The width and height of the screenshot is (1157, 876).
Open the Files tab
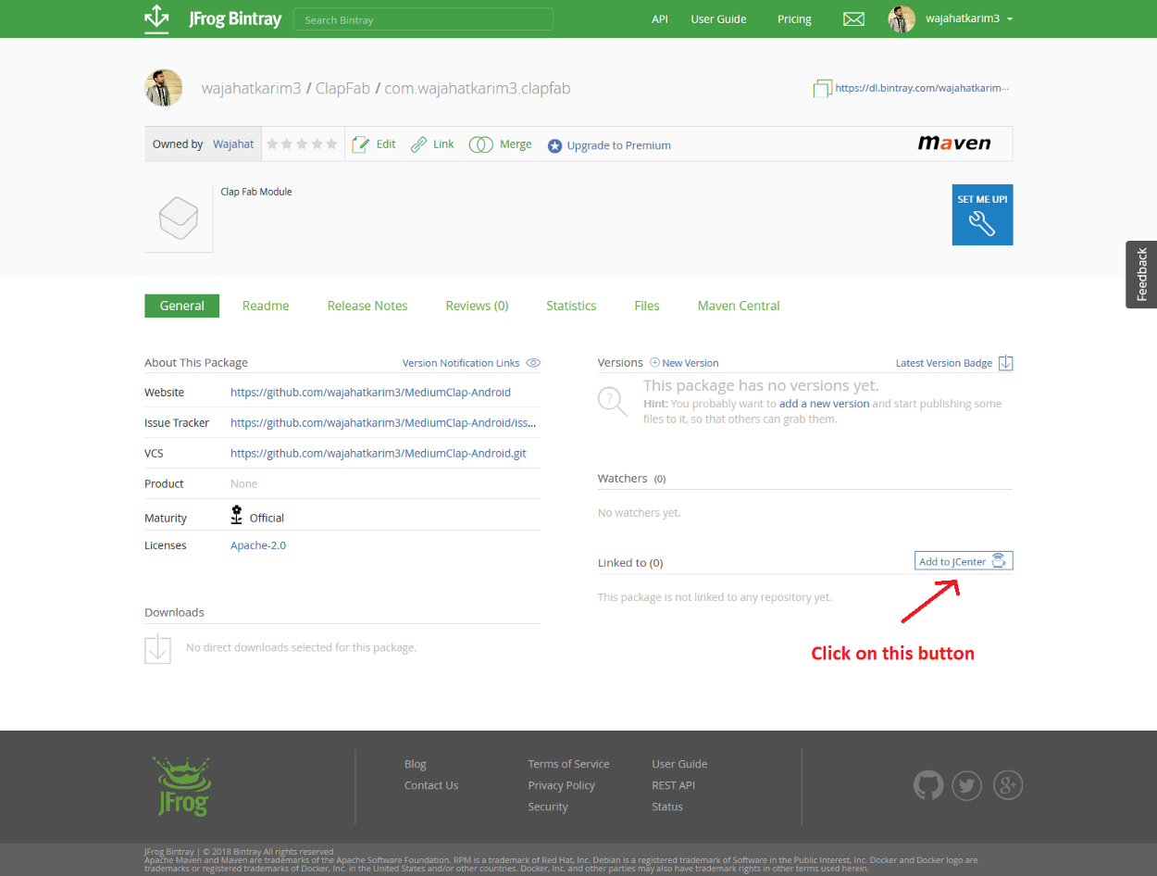pos(647,306)
